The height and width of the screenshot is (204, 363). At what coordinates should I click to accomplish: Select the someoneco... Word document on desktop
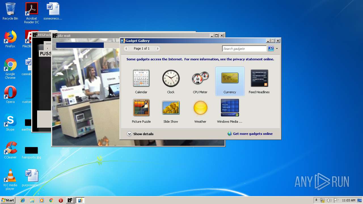click(x=53, y=11)
